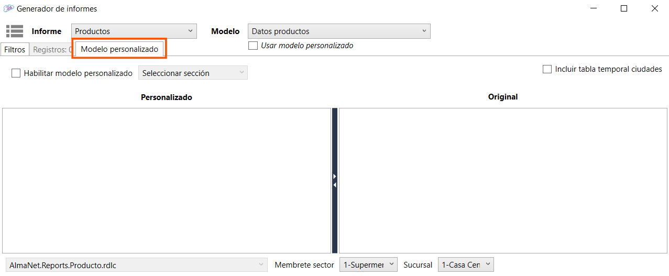Image resolution: width=669 pixels, height=276 pixels.
Task: Toggle Incluir tabla temporal ciudades
Action: click(x=547, y=69)
